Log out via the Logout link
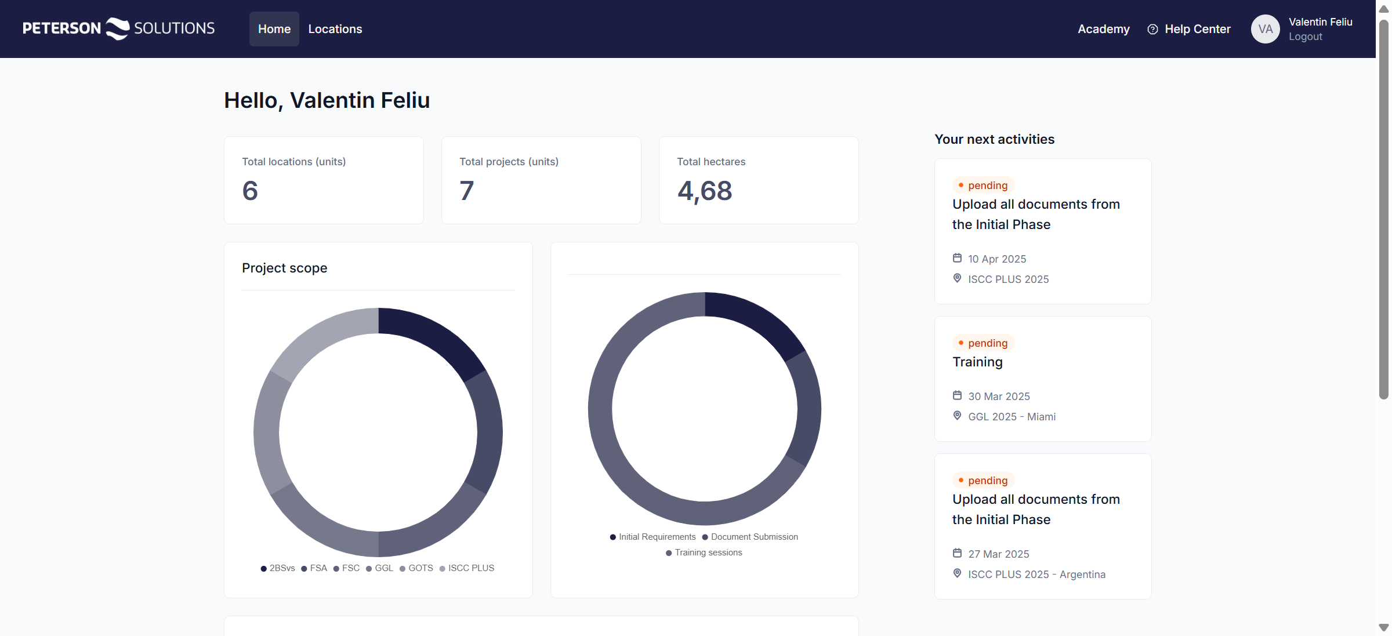Viewport: 1392px width, 636px height. 1305,37
